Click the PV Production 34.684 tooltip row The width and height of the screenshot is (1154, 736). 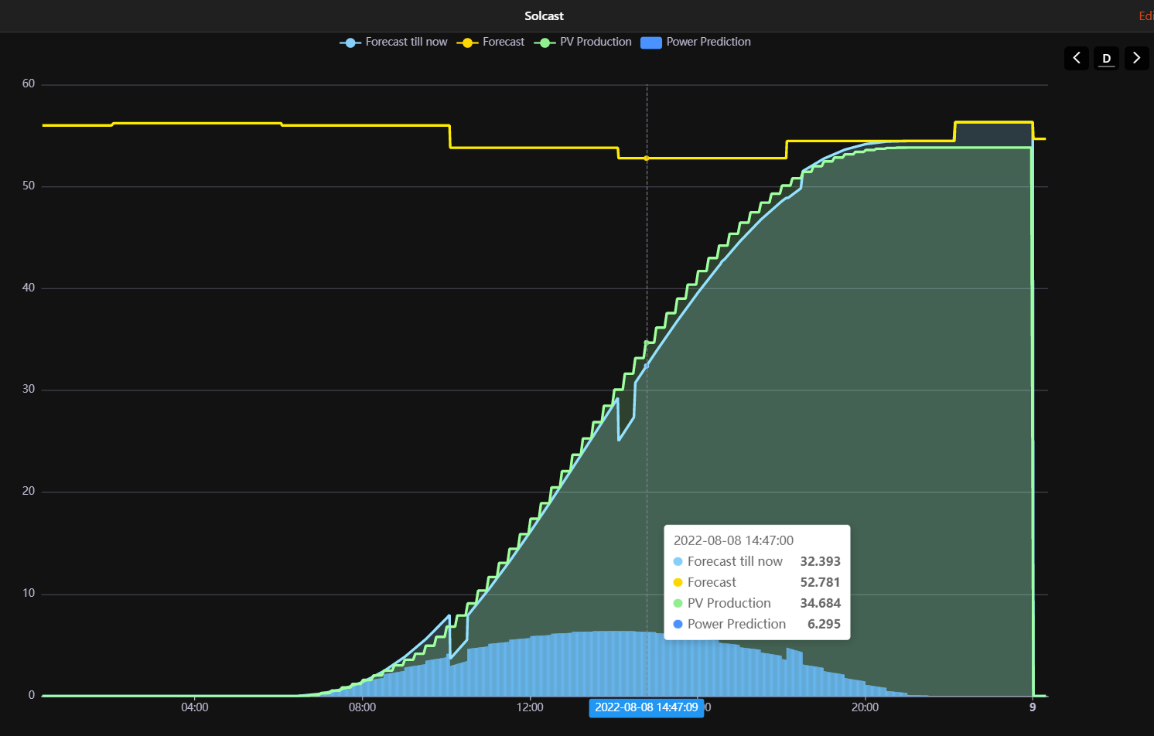pos(756,603)
